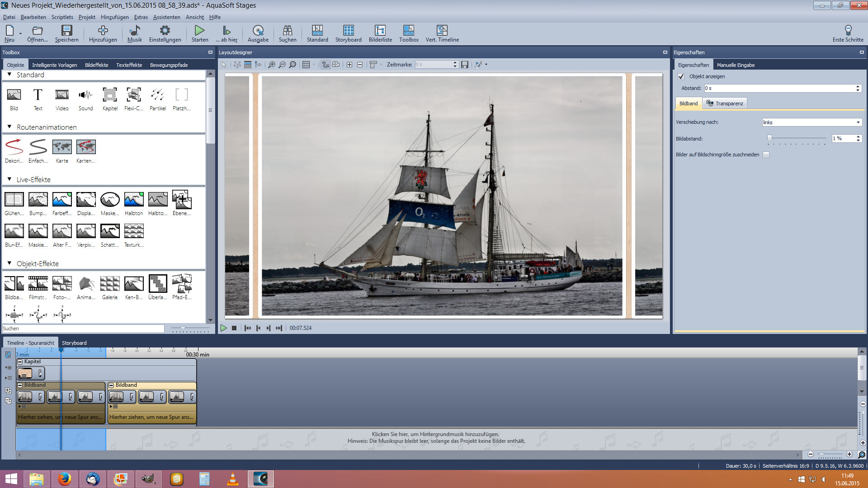Click the Transparenz tab button
Viewport: 868px width, 488px height.
[x=724, y=103]
